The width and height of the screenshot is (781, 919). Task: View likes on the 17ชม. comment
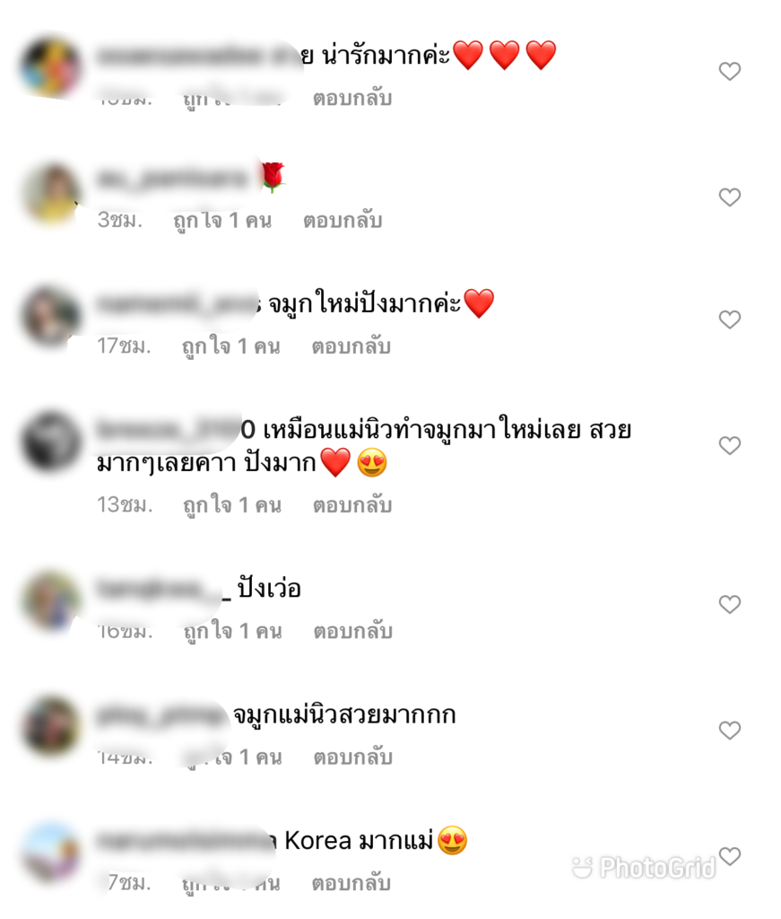(230, 347)
